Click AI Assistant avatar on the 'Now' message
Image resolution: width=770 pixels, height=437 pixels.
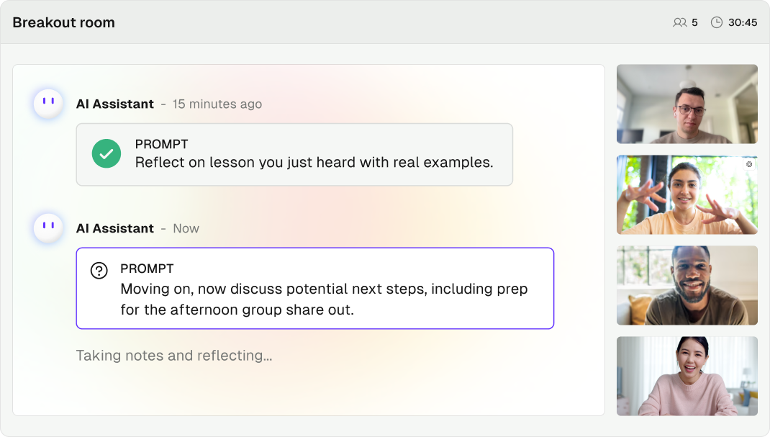point(48,228)
